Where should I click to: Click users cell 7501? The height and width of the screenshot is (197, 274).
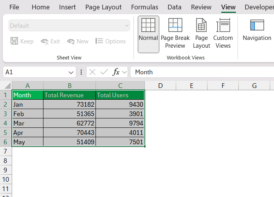tap(120, 142)
